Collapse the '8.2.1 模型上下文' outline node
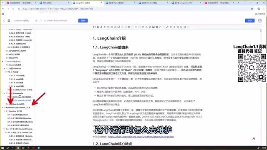Screen dimensions: 267x150 6,132
